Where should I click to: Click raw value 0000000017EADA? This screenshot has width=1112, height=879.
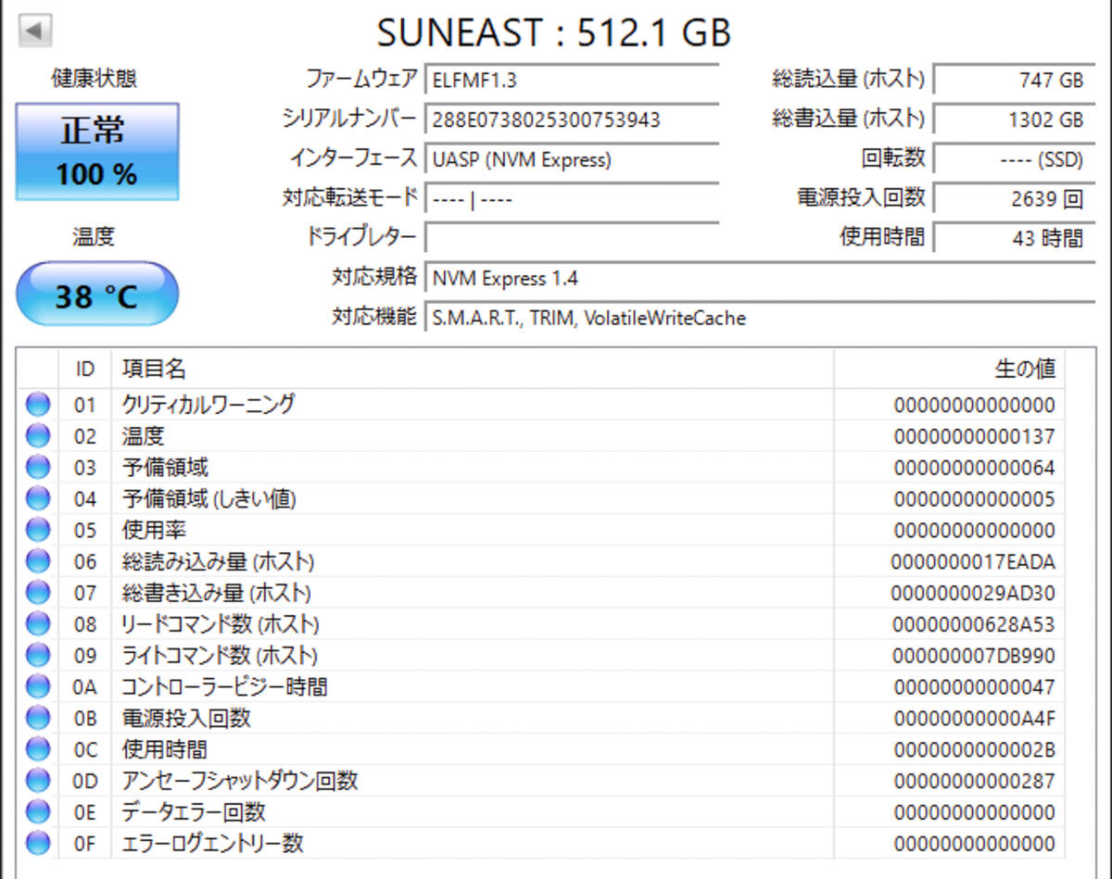[973, 561]
